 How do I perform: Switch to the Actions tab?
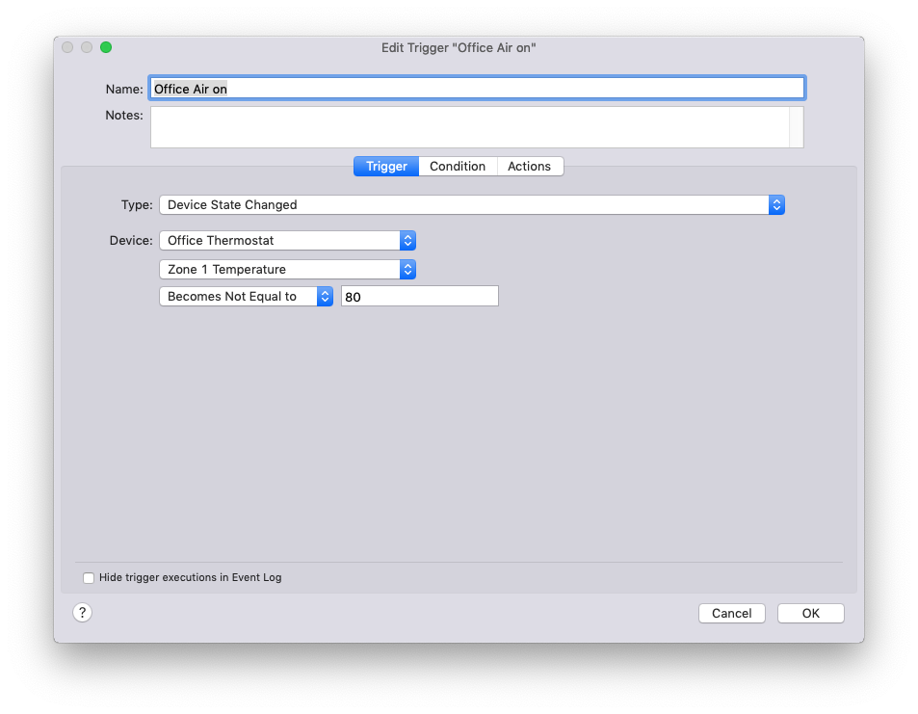coord(529,167)
